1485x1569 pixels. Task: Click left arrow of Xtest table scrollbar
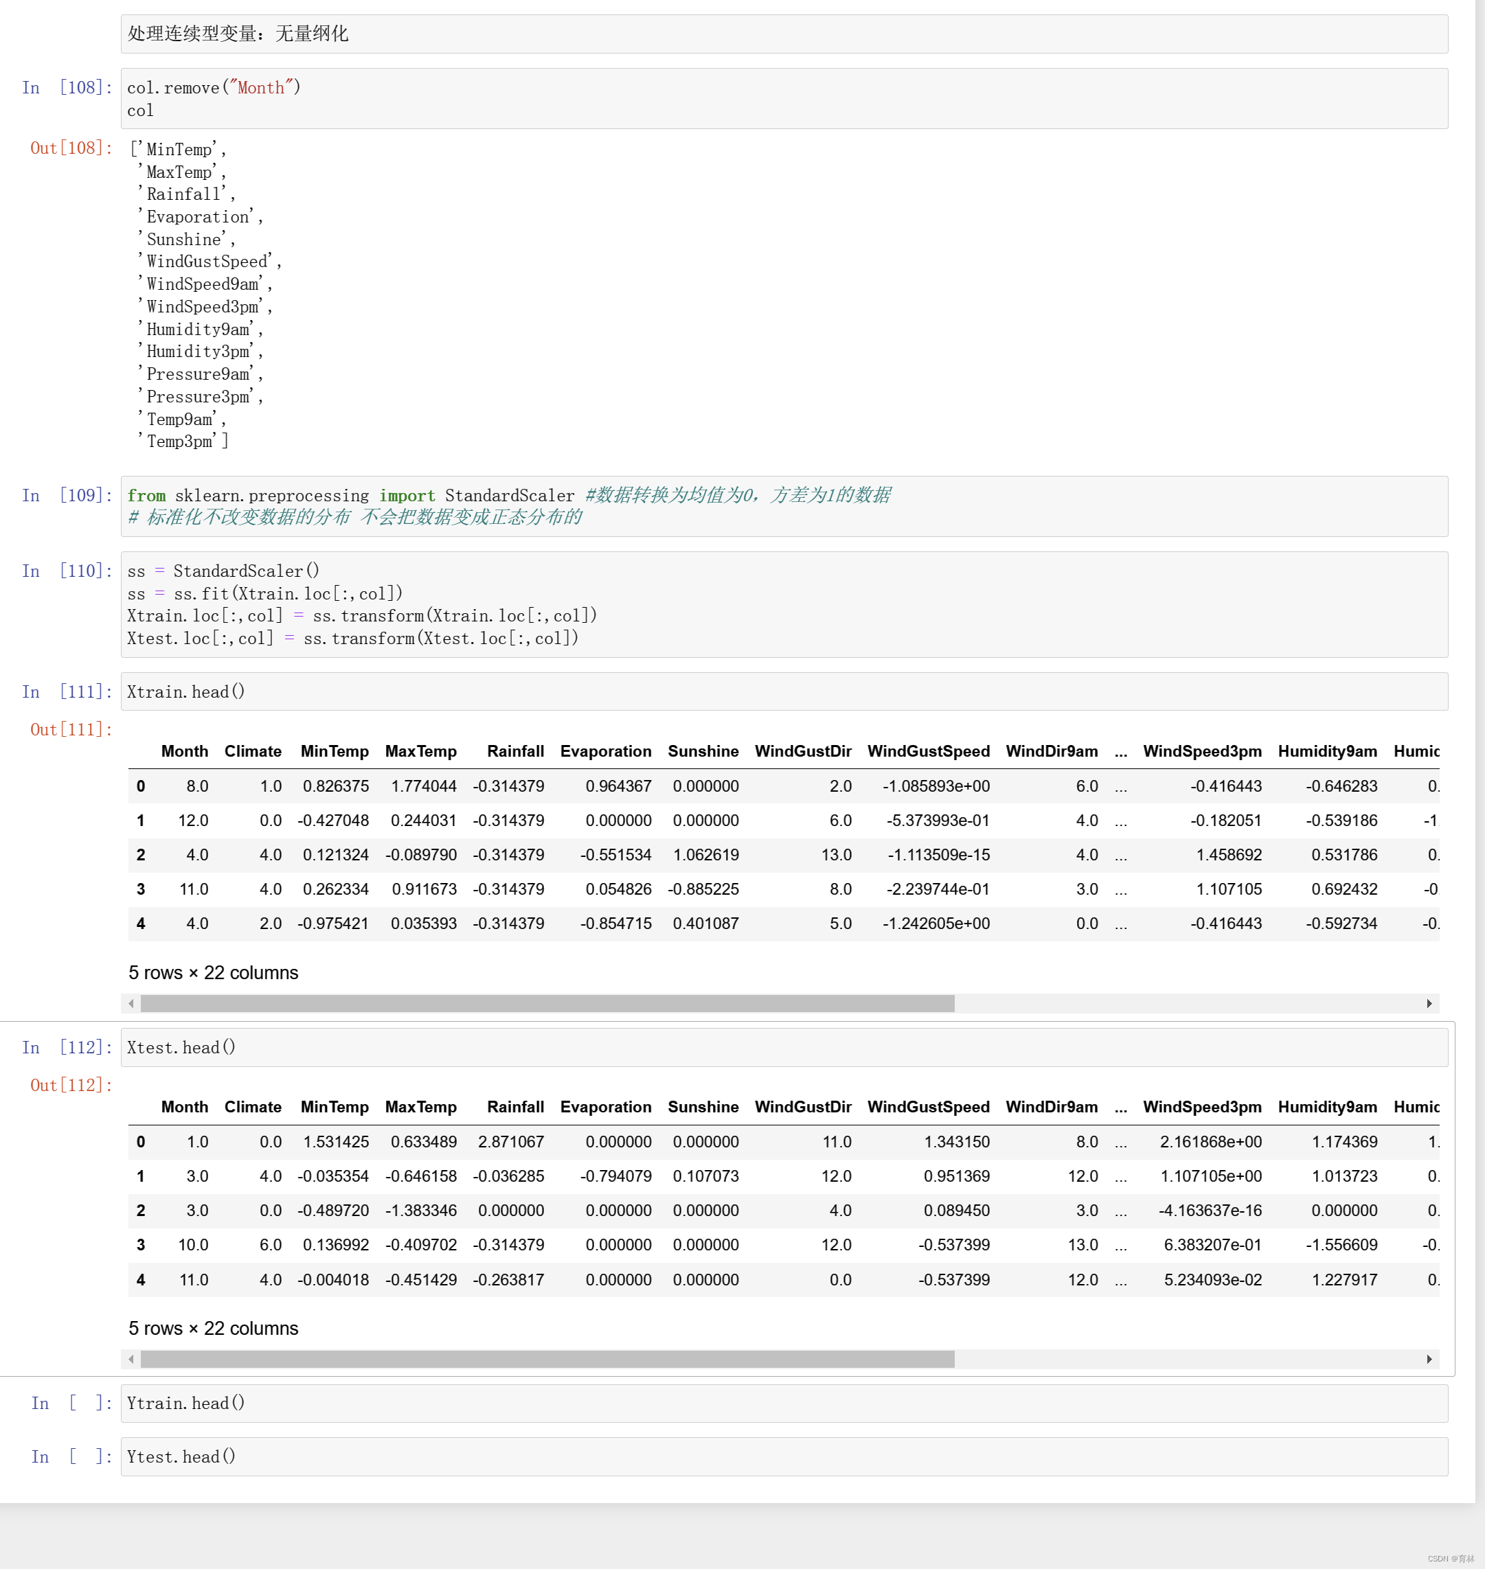pyautogui.click(x=131, y=1360)
